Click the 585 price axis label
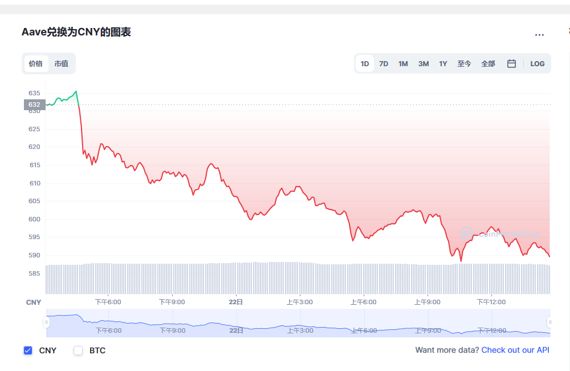Viewport: 570px width, 371px height. (x=34, y=273)
